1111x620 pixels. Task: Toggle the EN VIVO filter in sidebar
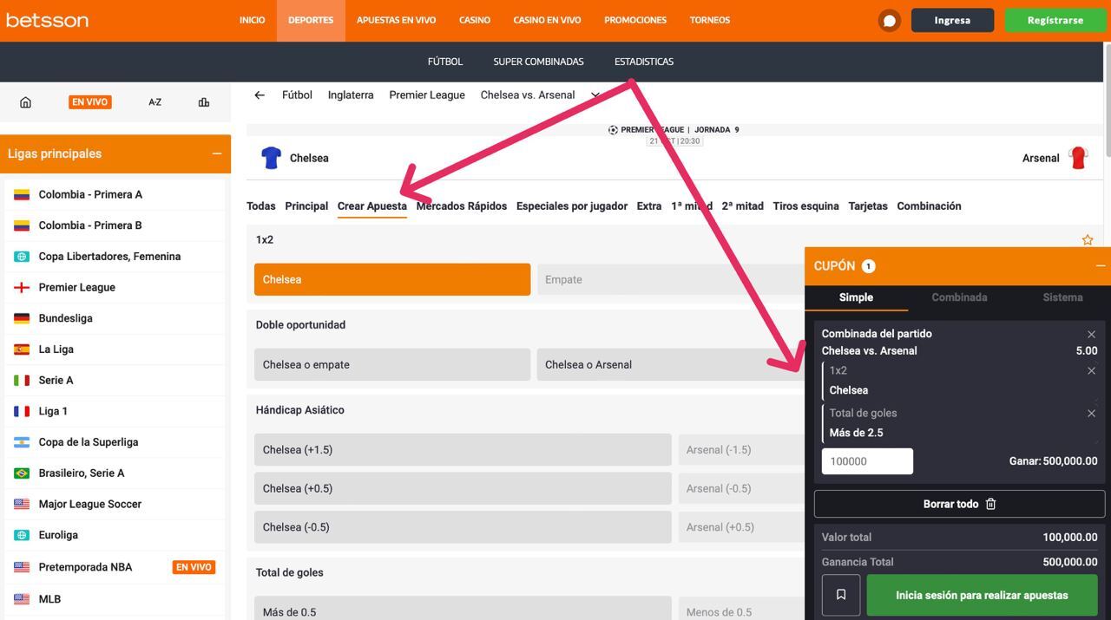click(90, 102)
